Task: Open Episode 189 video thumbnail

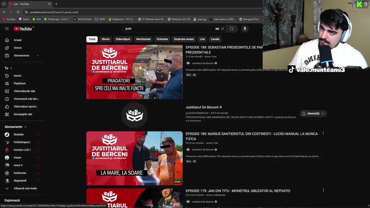Action: (134, 72)
